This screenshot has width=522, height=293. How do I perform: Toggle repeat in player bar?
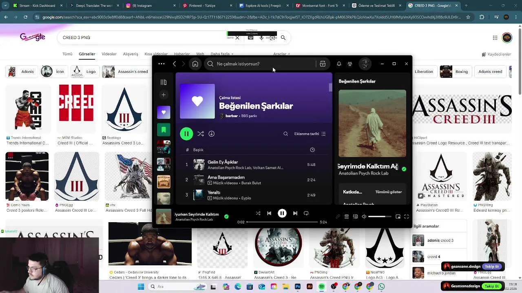coord(306,213)
